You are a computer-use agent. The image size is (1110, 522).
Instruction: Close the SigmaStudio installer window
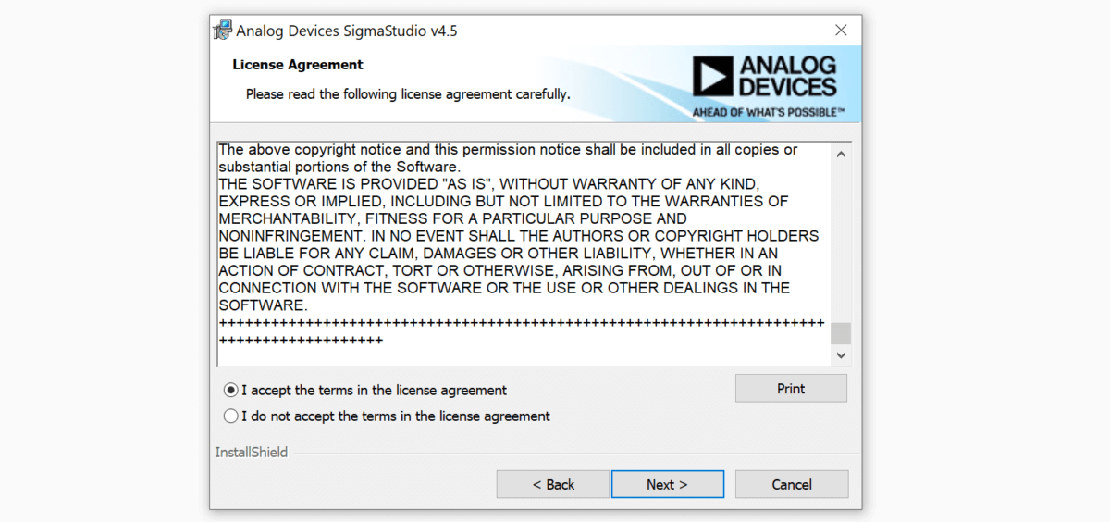tap(841, 31)
